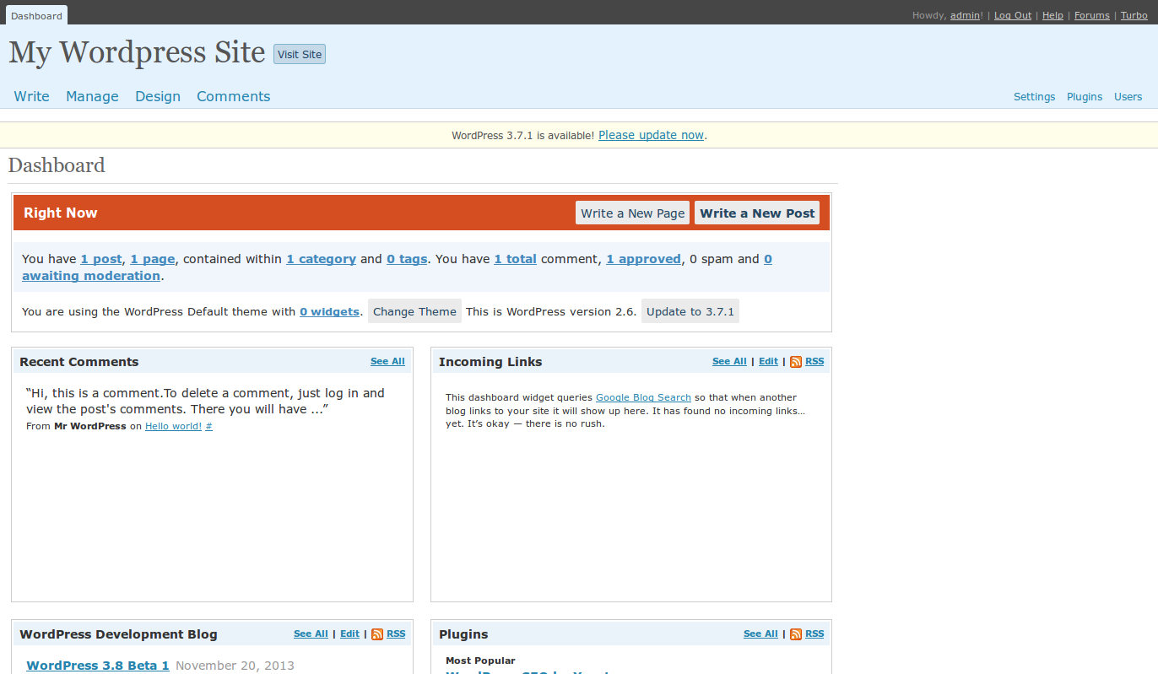Click the Recent Comments widget heading
1158x674 pixels.
[x=79, y=362]
